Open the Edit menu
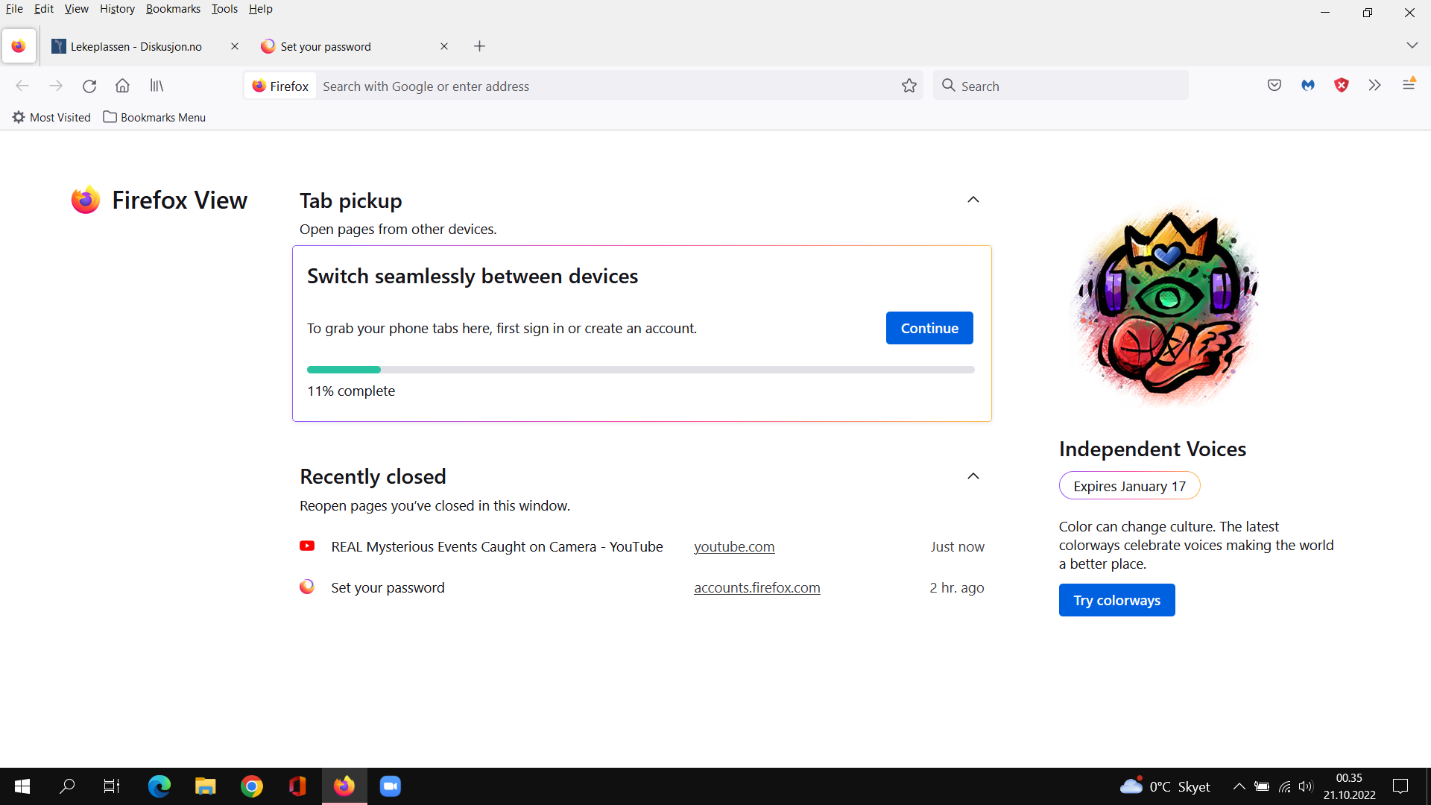 tap(44, 9)
